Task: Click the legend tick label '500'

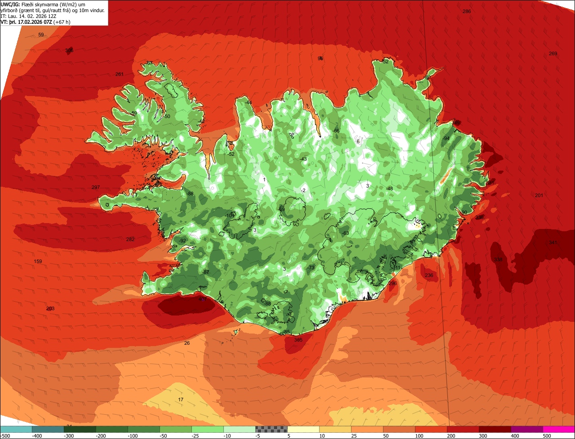Action: [x=546, y=435]
